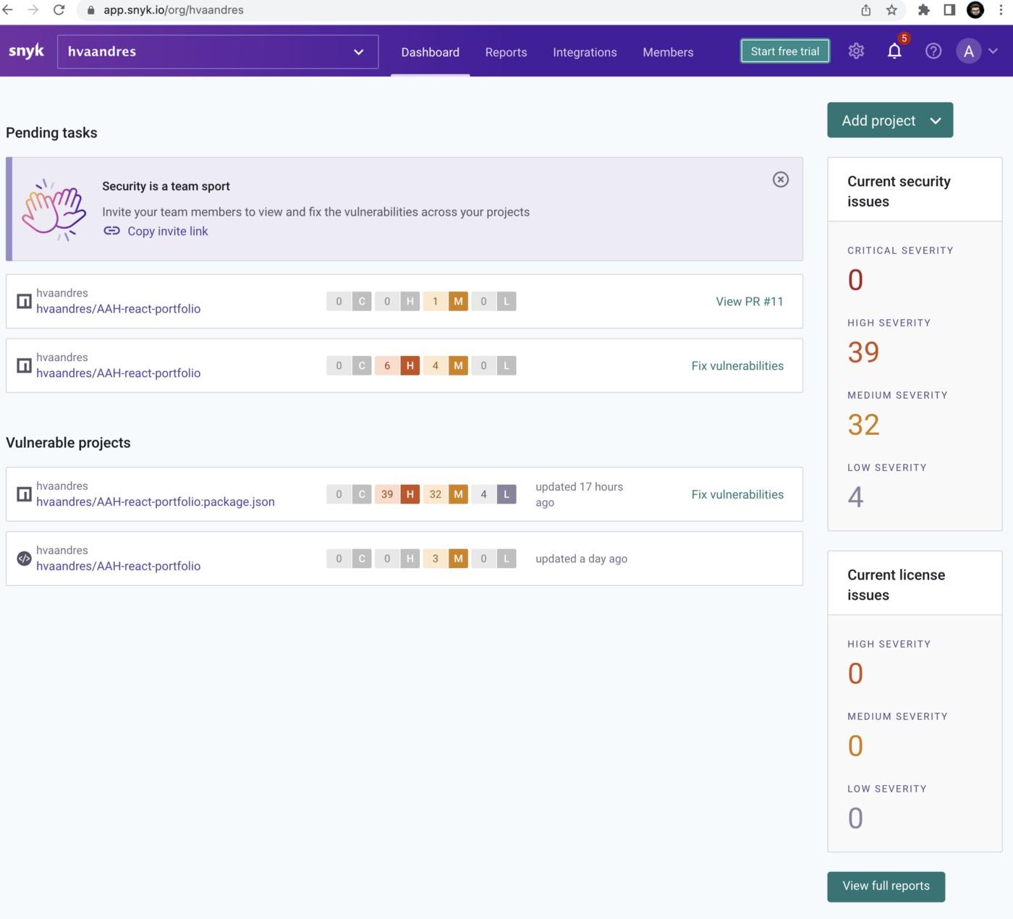
Task: Switch to the Dashboard tab
Action: pos(430,52)
